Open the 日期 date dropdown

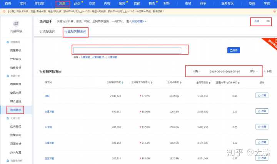[197, 71]
